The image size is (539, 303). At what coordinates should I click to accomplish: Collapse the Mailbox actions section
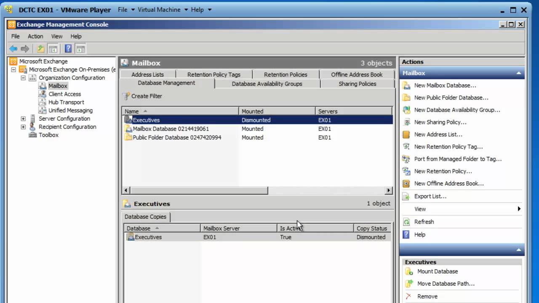click(x=519, y=73)
